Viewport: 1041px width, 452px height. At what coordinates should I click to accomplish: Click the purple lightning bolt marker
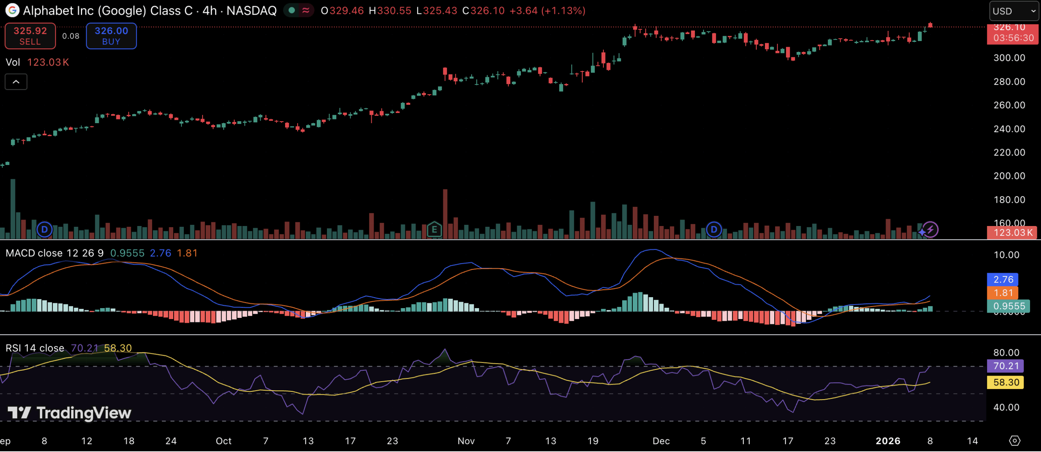tap(930, 230)
